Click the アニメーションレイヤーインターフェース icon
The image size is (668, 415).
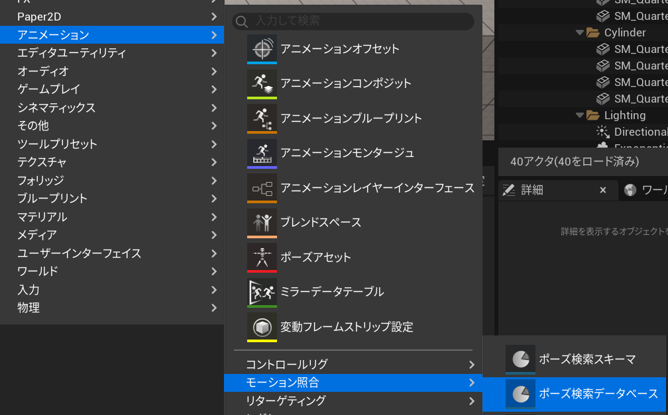click(x=262, y=188)
